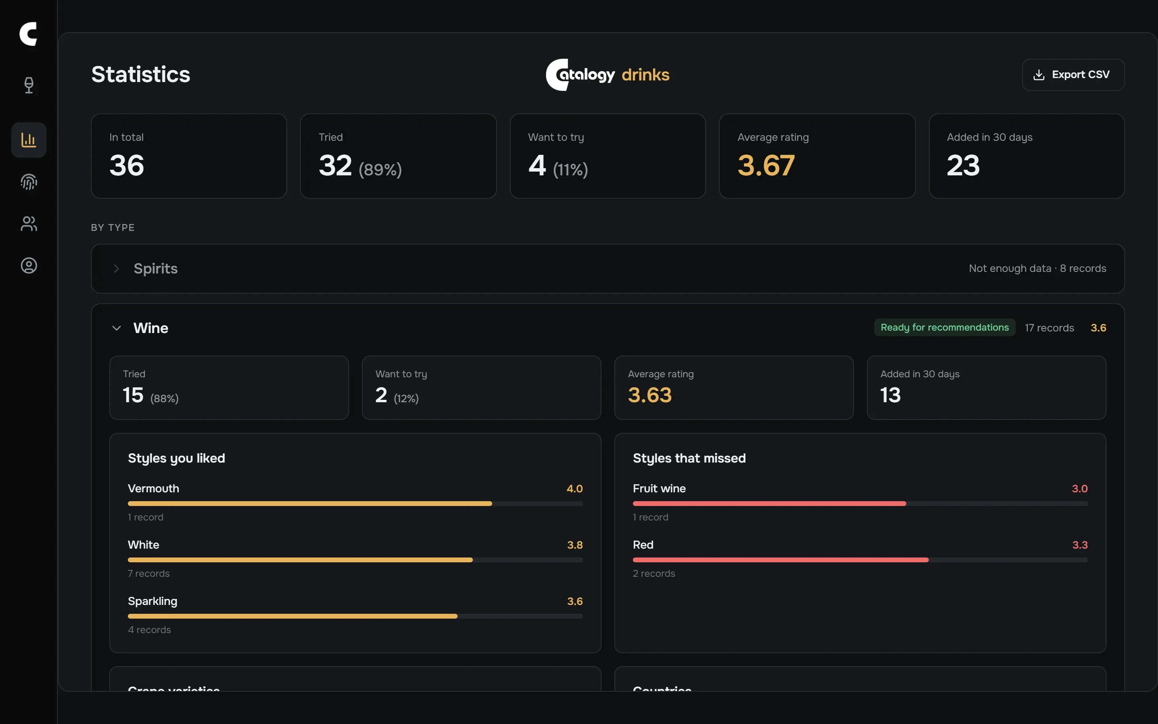Click the 'Not enough data · 8 records' text
This screenshot has height=724, width=1158.
click(1037, 269)
